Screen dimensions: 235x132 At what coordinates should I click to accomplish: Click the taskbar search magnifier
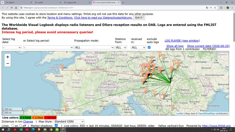click(x=9, y=129)
